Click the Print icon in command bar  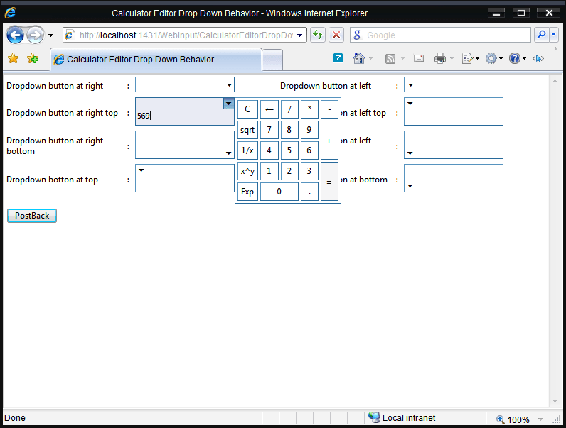[440, 59]
